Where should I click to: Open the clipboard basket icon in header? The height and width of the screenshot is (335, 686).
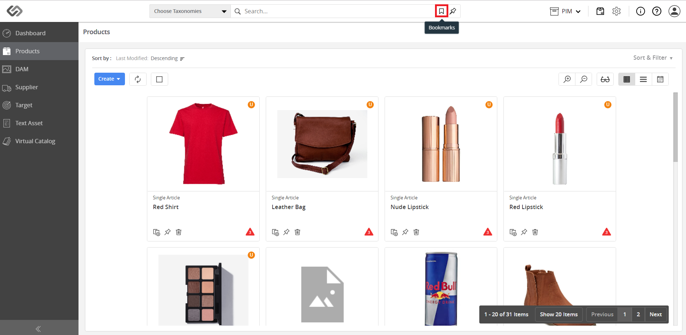(x=600, y=11)
